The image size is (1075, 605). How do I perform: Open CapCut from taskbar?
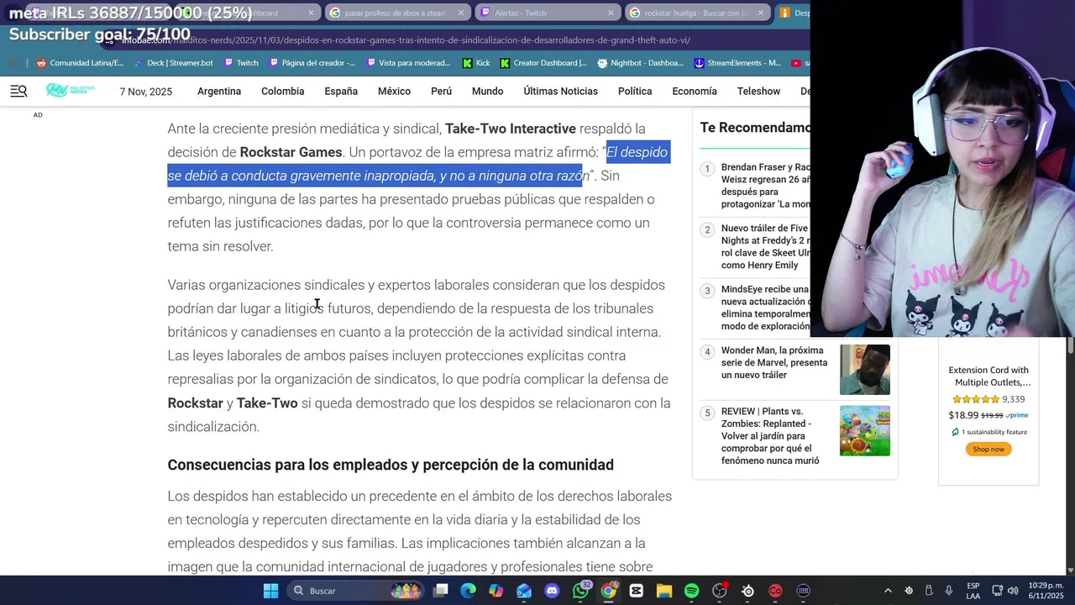(636, 591)
